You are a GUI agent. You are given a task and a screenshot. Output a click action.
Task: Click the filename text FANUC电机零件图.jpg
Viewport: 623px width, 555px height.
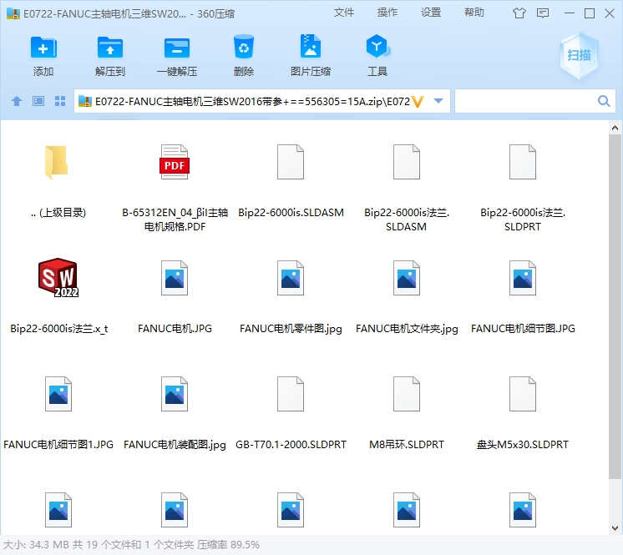(x=291, y=329)
